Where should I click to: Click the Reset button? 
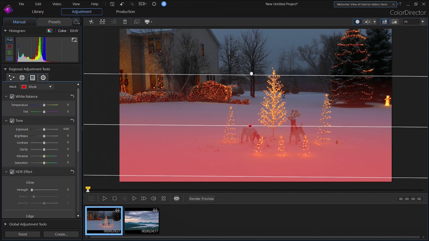pos(23,234)
